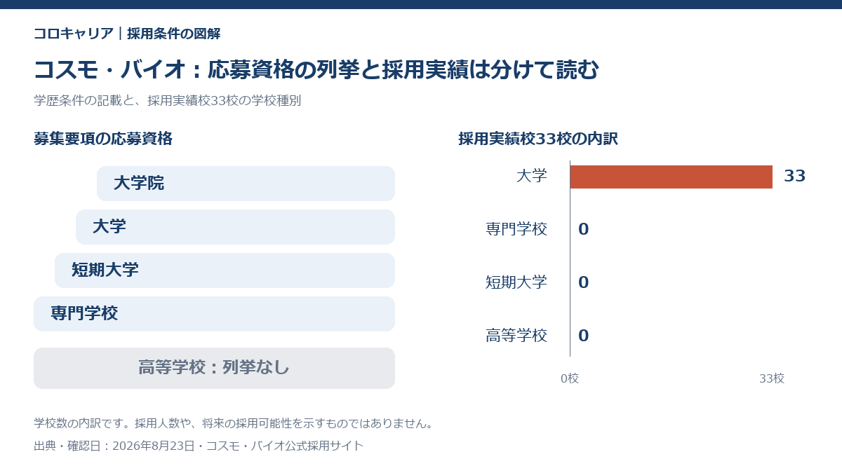Select the 専門学校 qualification box in left list

click(214, 314)
